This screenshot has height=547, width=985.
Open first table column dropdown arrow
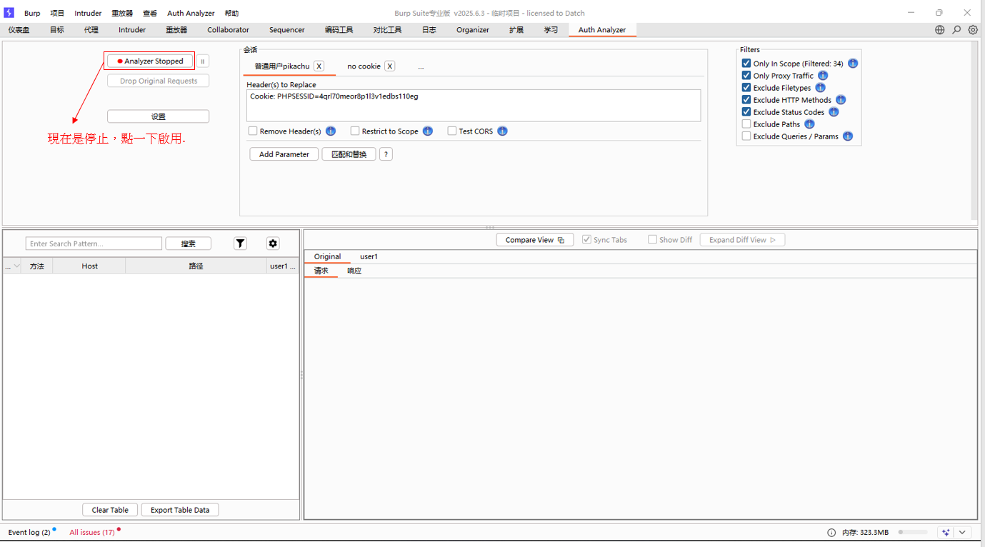[17, 266]
